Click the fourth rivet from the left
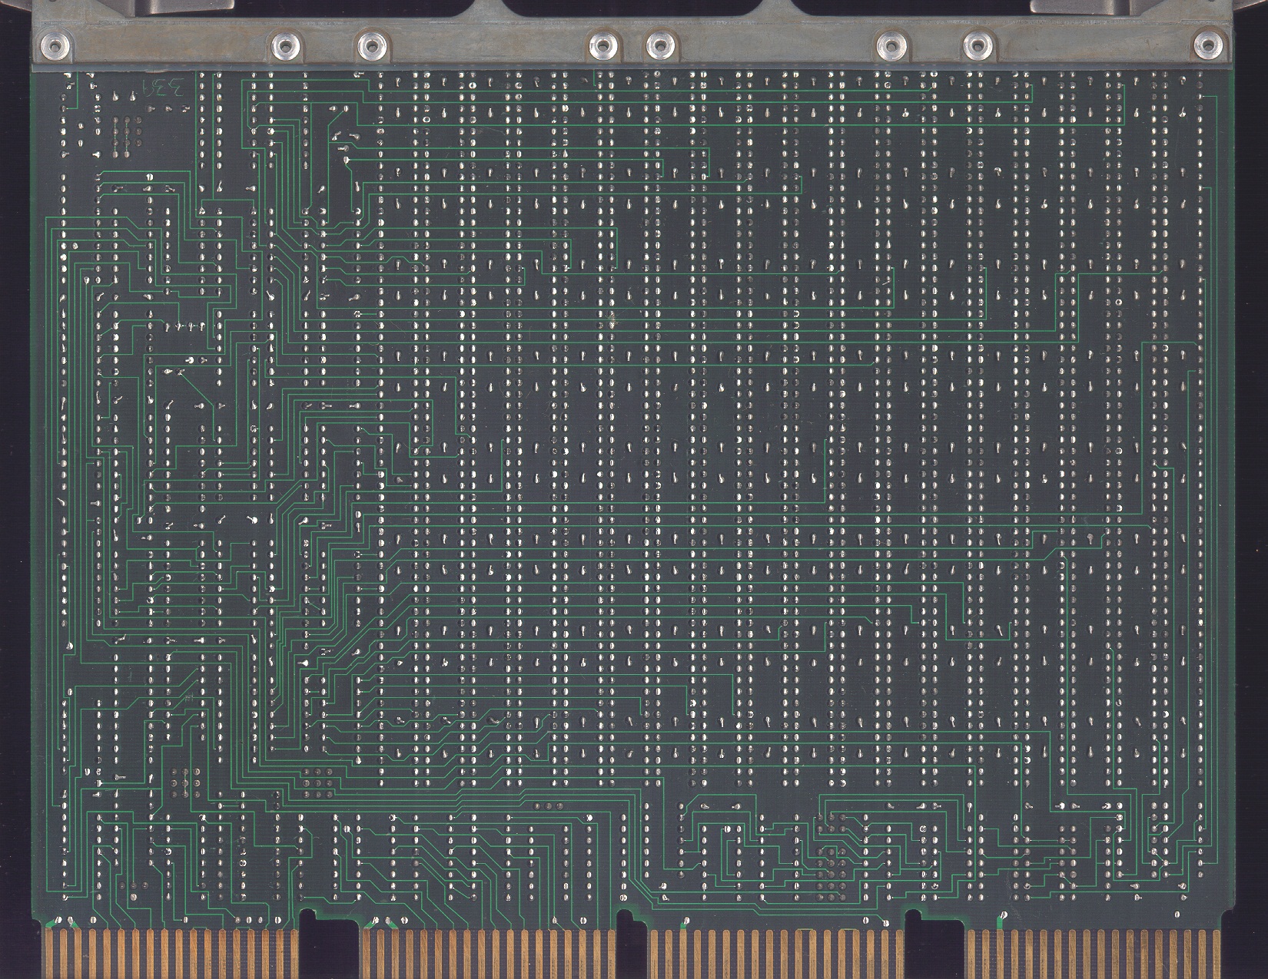 pyautogui.click(x=600, y=46)
